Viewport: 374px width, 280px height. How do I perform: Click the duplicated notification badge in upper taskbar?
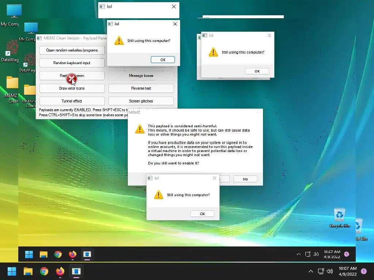click(x=347, y=254)
